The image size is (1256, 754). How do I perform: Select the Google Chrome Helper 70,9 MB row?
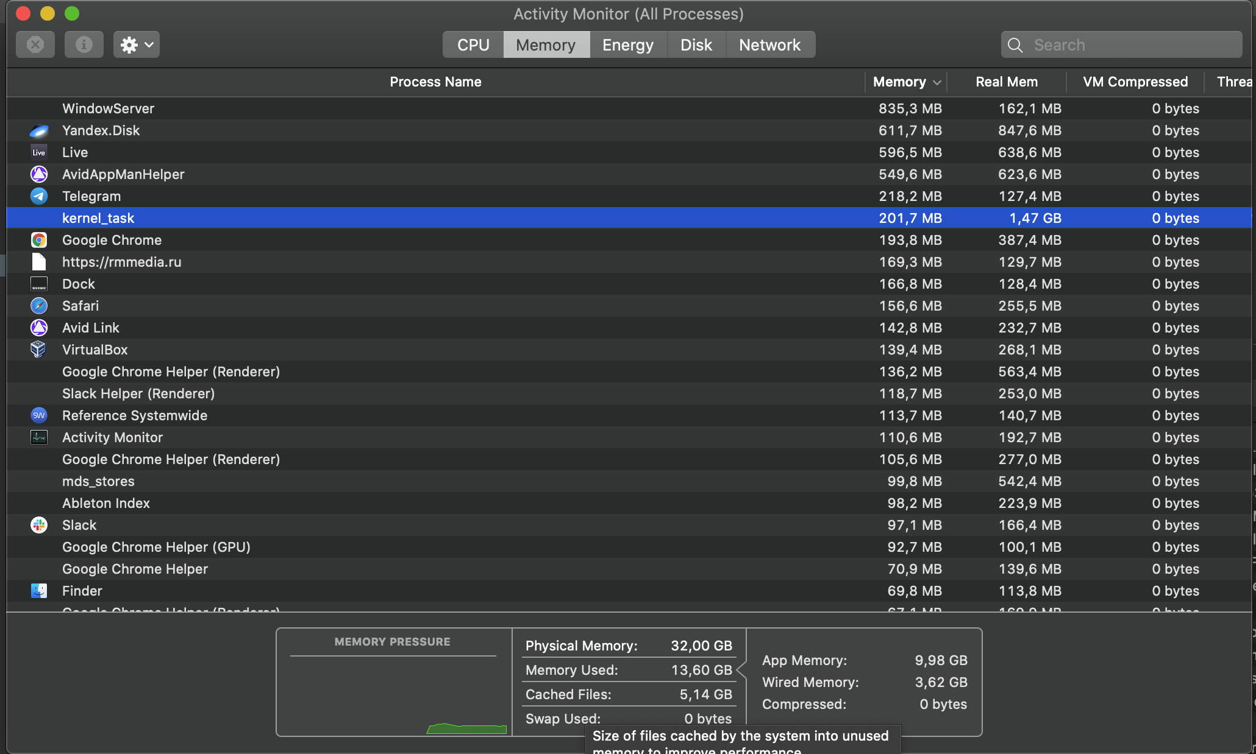click(629, 569)
